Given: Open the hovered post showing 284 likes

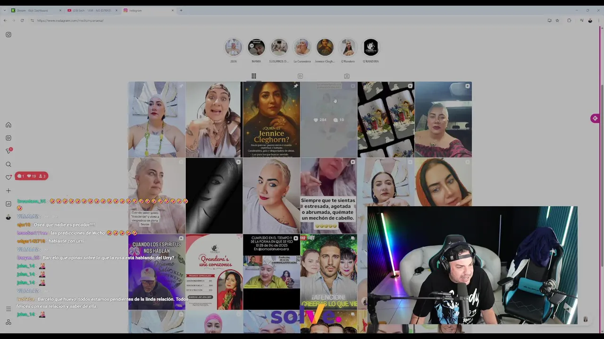Looking at the screenshot, I should [x=328, y=120].
